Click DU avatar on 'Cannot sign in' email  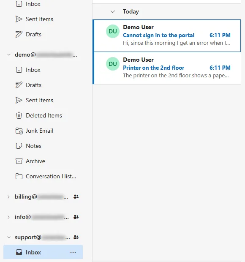click(113, 31)
